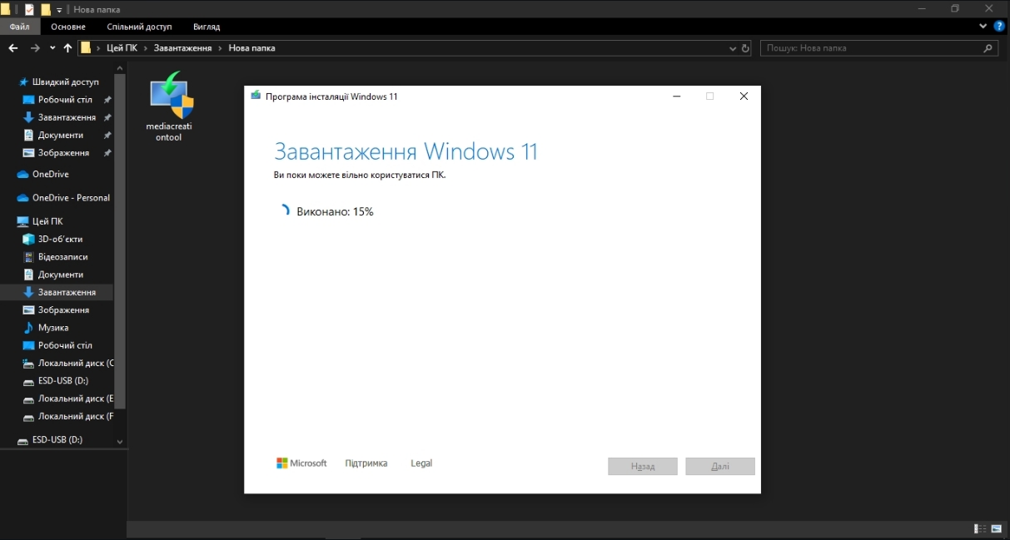Click the Properties icon in Explorer title bar
The height and width of the screenshot is (540, 1010).
[29, 9]
